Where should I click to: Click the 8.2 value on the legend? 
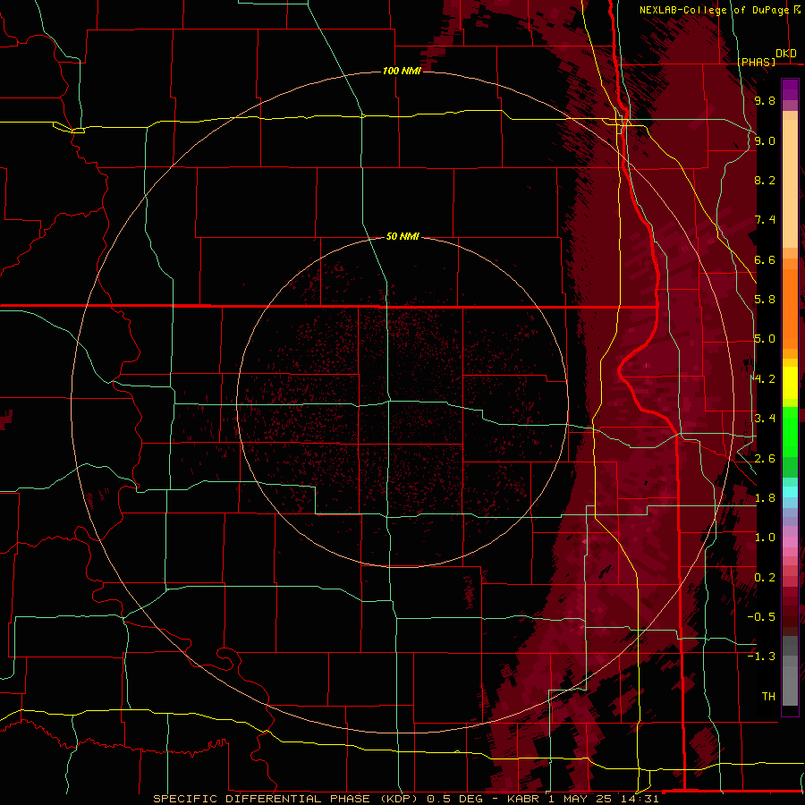[765, 180]
